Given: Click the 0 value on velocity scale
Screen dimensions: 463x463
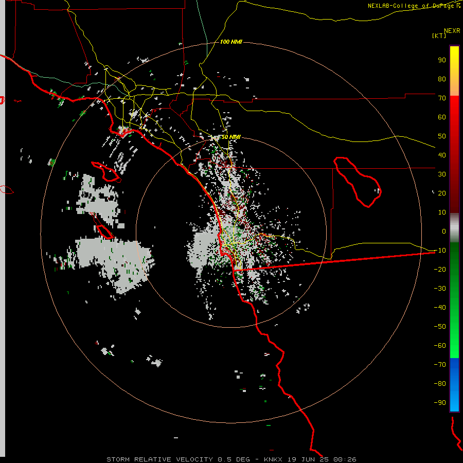Looking at the screenshot, I should (x=444, y=231).
